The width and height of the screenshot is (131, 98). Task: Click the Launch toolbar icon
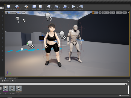click(81, 7)
